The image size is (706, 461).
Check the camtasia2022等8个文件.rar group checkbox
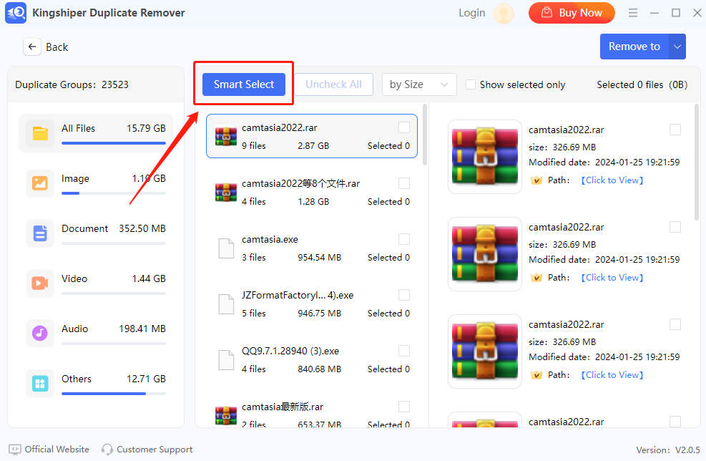click(x=404, y=183)
